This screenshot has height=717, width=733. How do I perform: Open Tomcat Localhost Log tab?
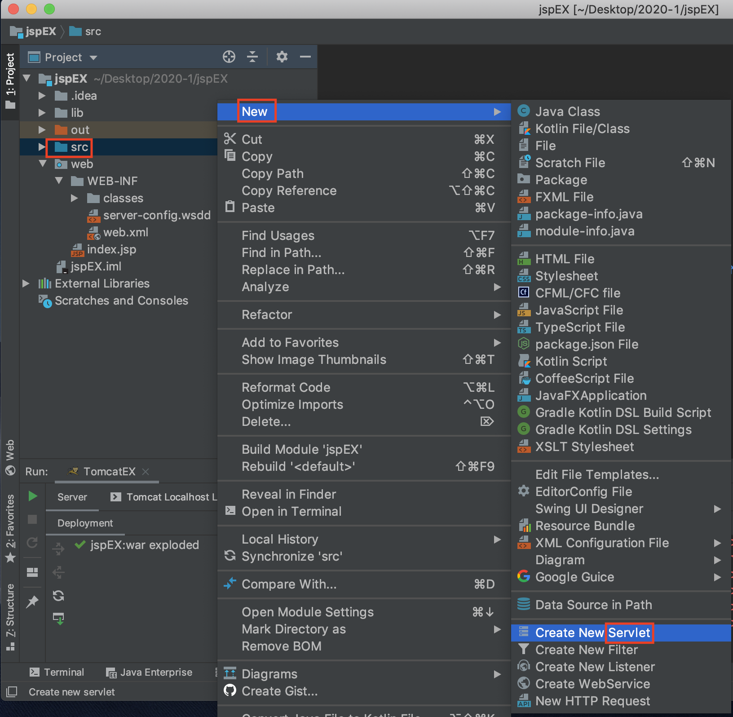164,497
